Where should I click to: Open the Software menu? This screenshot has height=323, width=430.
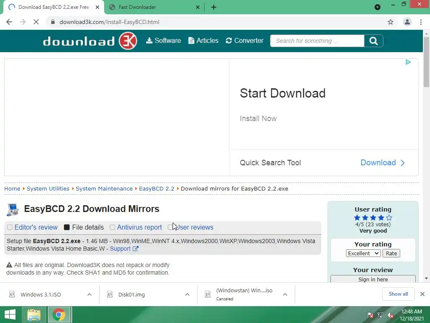pos(163,41)
